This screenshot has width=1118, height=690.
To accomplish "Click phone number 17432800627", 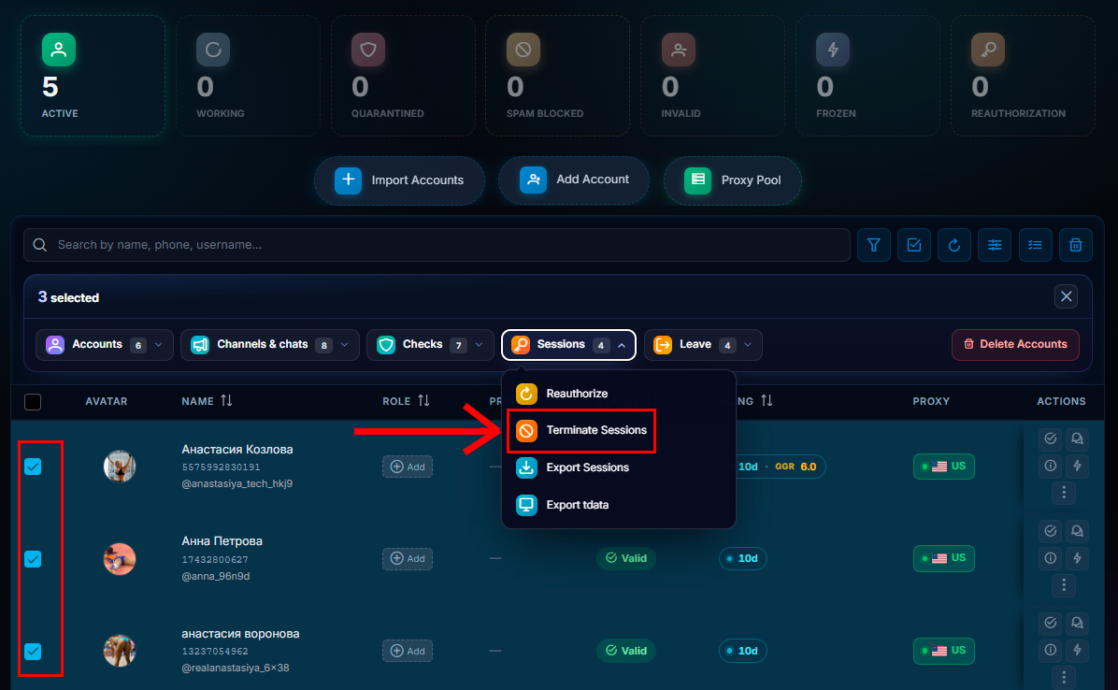I will click(x=215, y=559).
